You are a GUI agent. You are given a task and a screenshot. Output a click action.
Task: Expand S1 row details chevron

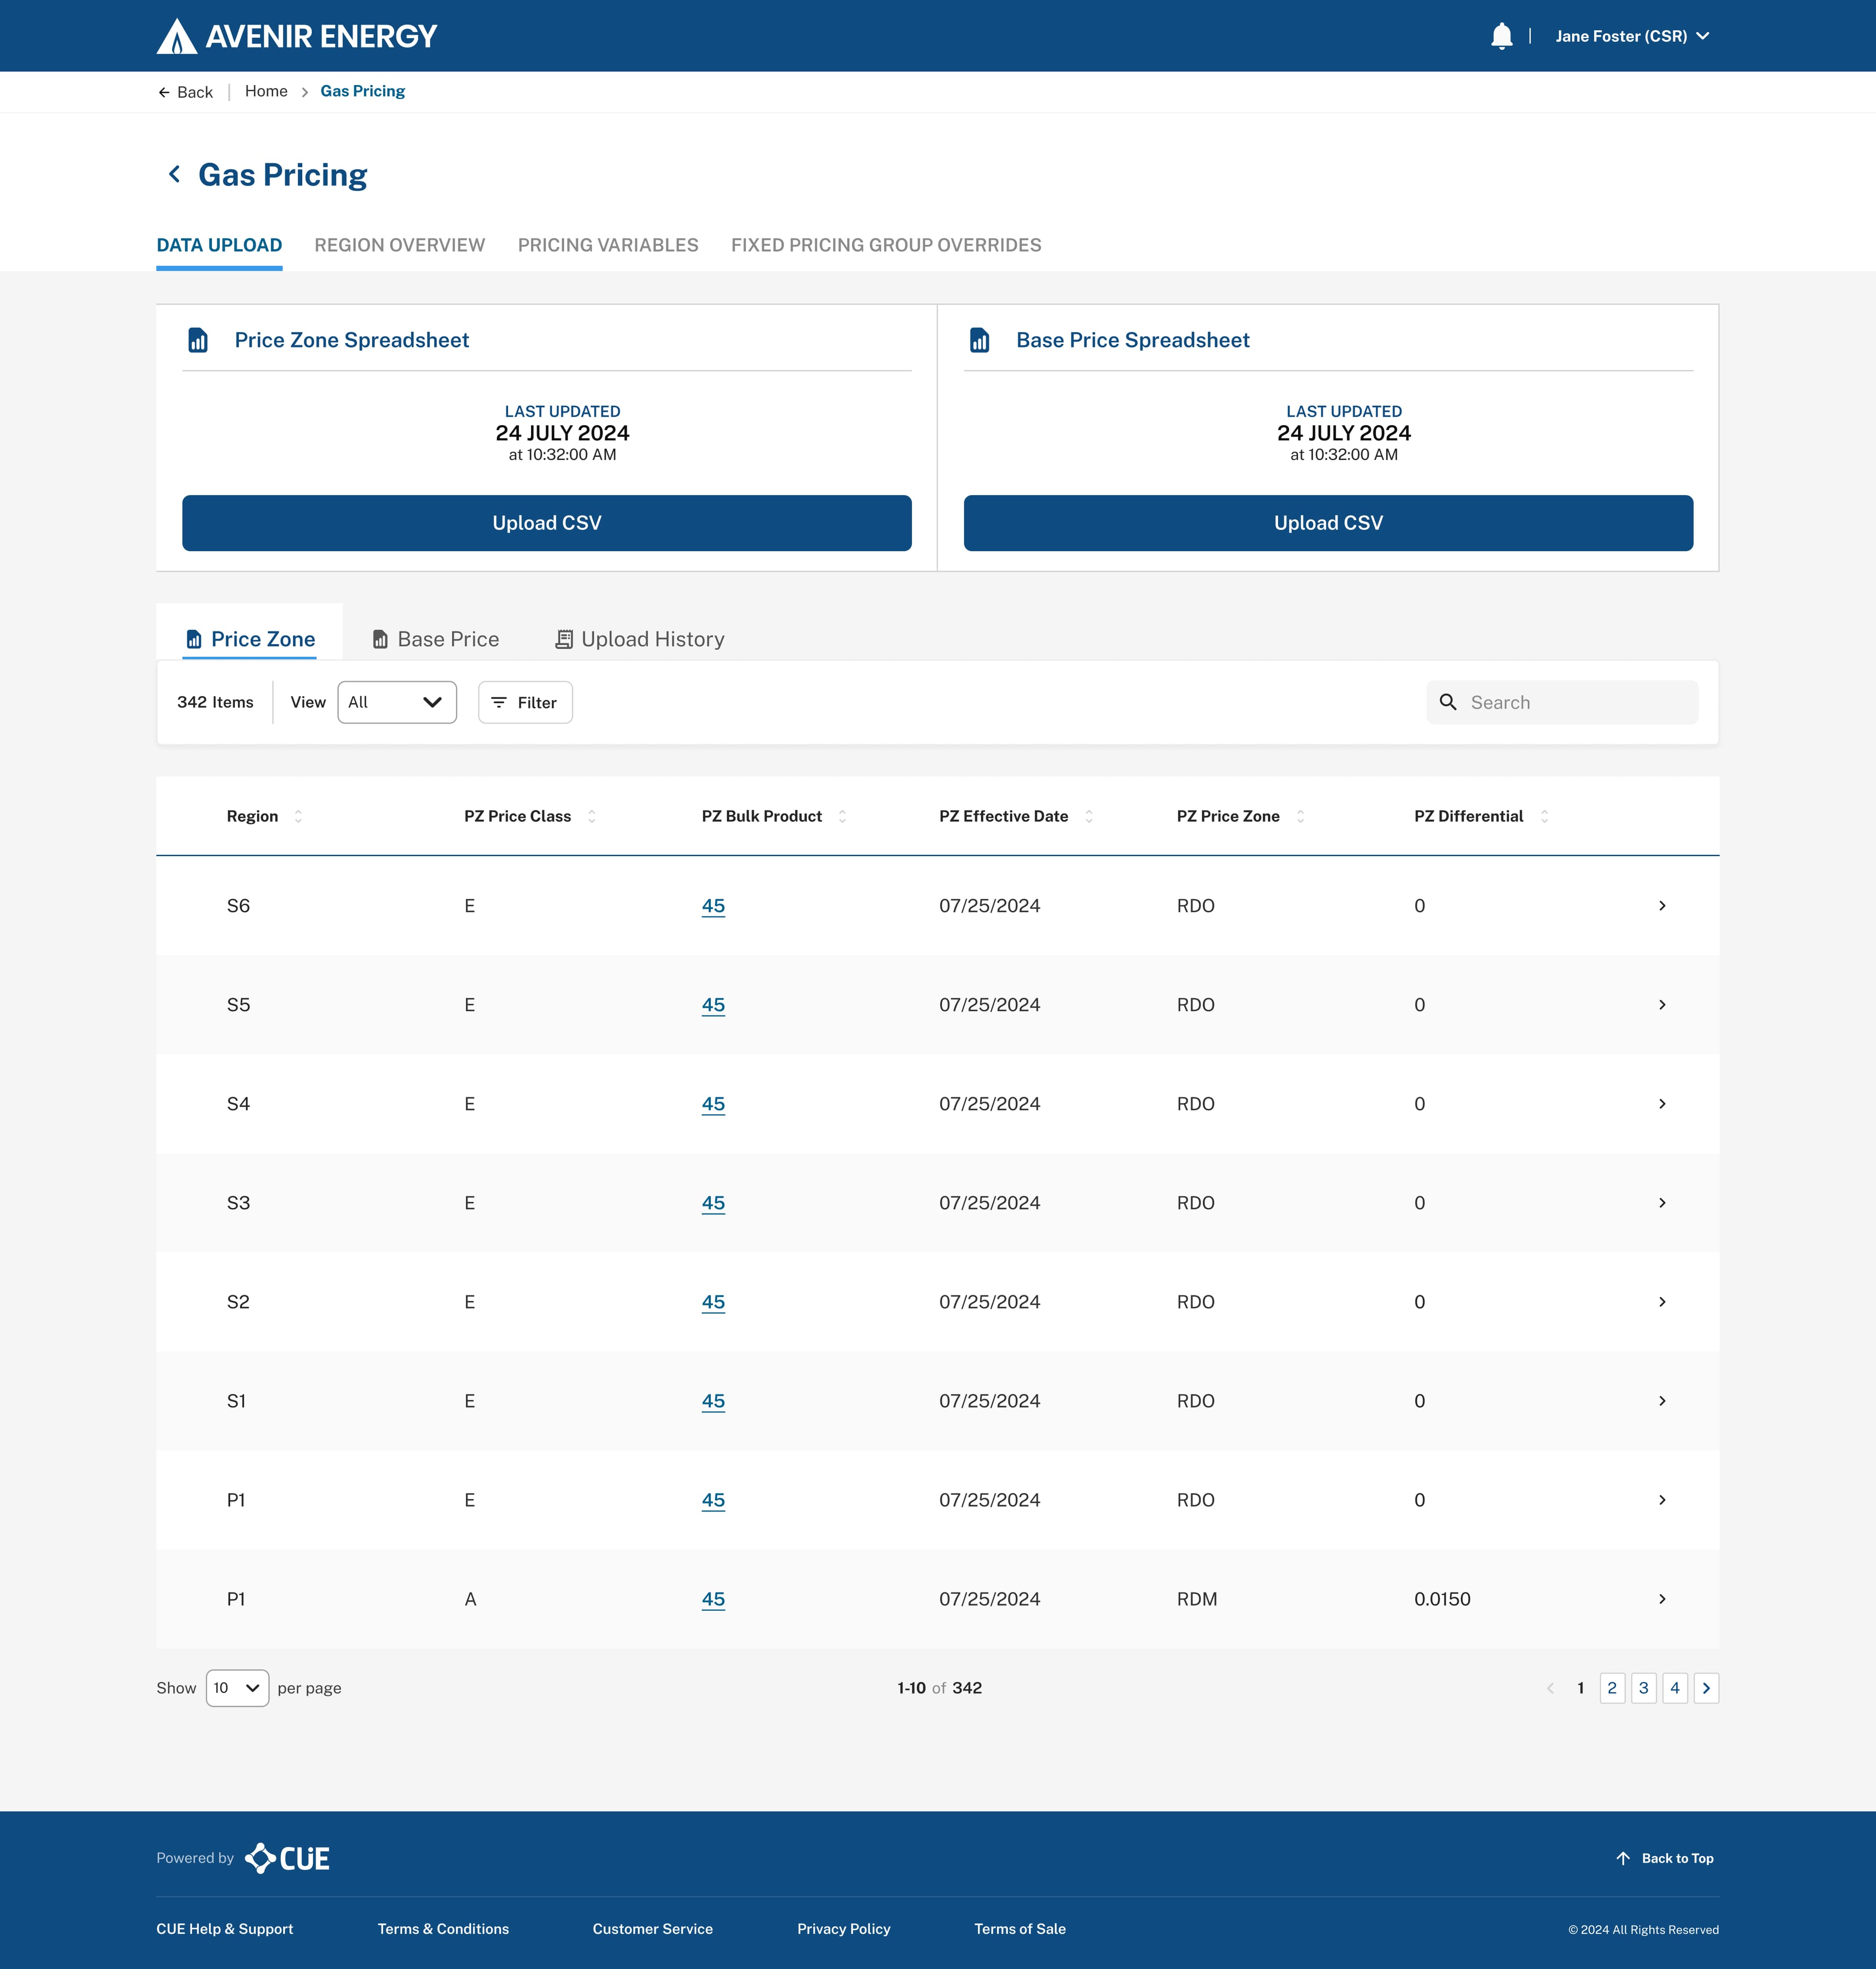pyautogui.click(x=1662, y=1401)
